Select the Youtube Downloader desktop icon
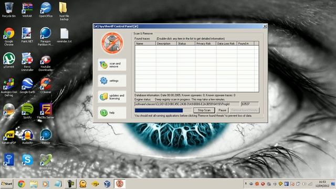This screenshot has width=336, height=189. [46, 63]
